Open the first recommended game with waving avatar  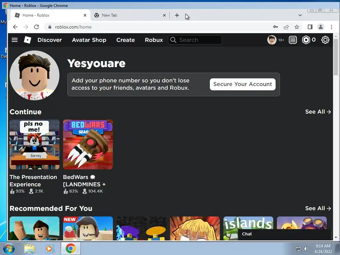(35, 228)
